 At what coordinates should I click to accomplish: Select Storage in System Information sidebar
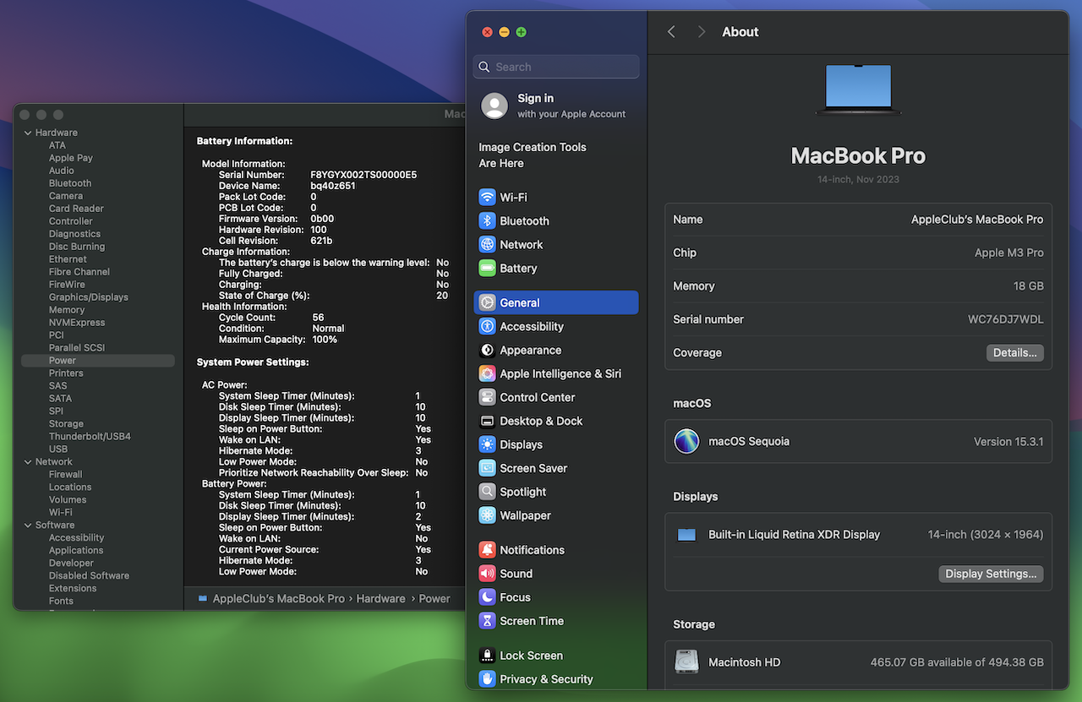(66, 424)
